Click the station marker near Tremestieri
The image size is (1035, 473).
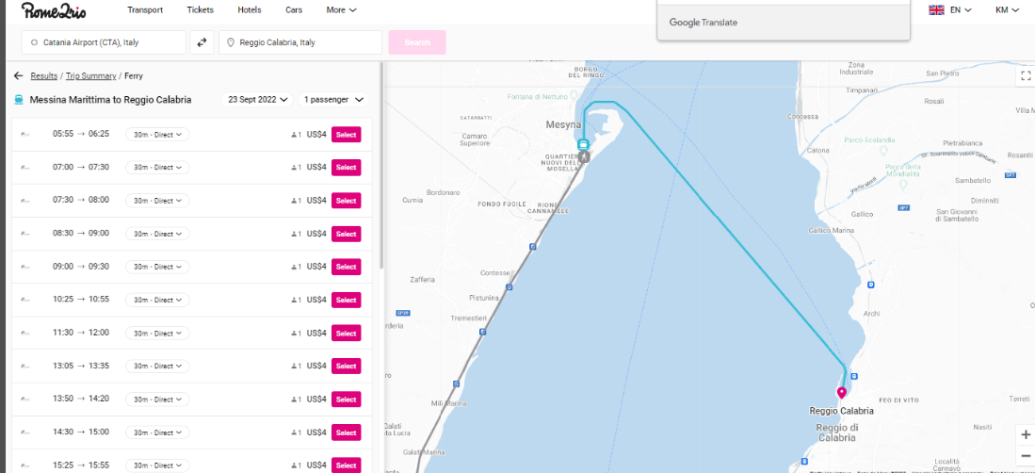[482, 332]
